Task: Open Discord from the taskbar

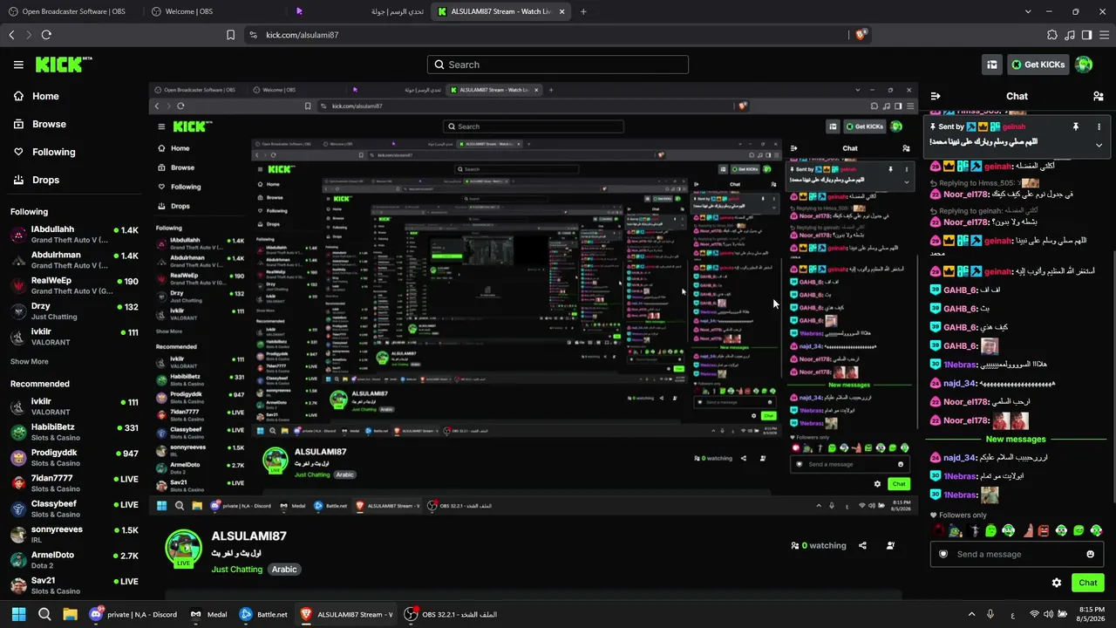Action: [x=134, y=614]
